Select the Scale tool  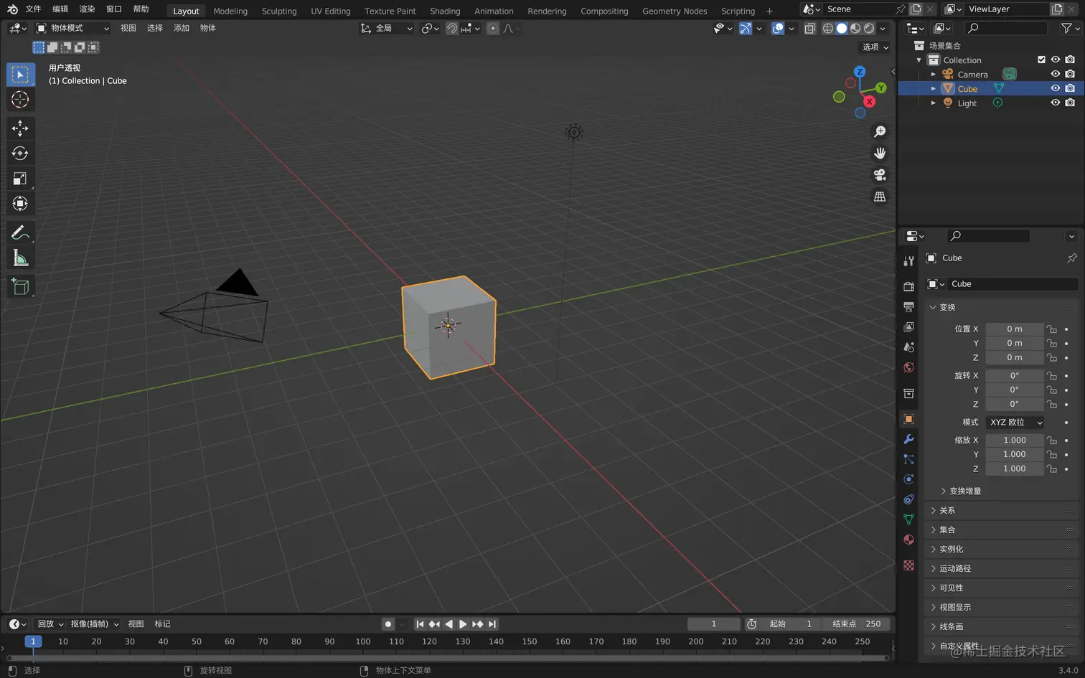pyautogui.click(x=20, y=177)
